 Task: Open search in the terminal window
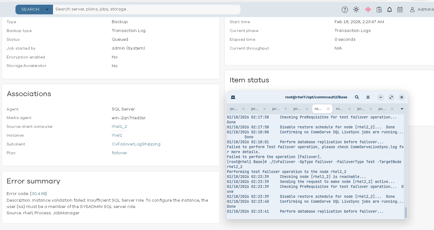(x=357, y=97)
